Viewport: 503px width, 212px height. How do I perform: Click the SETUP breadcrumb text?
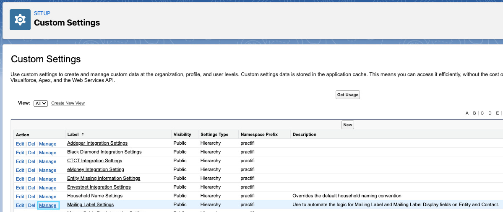pos(42,13)
